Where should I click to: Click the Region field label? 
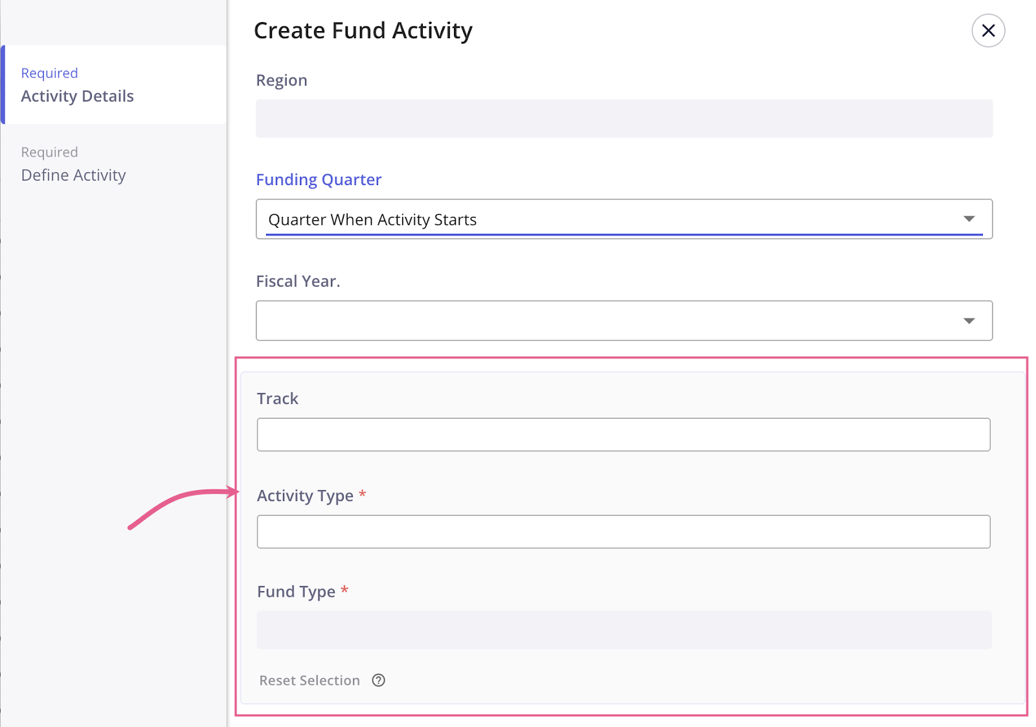[x=282, y=80]
